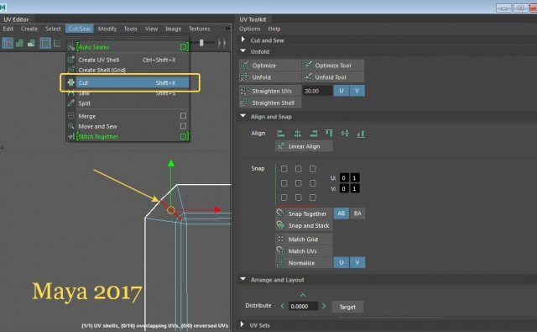Align UVs to the bottom edge icon
Viewport: 537px width, 332px height.
click(361, 134)
